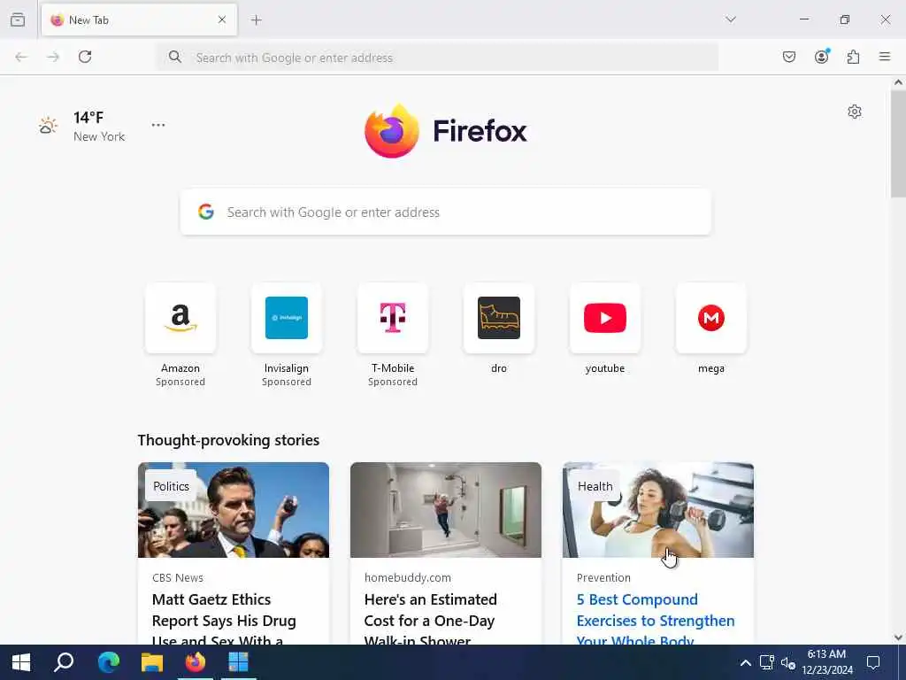
Task: Reload the current page
Action: coord(85,57)
